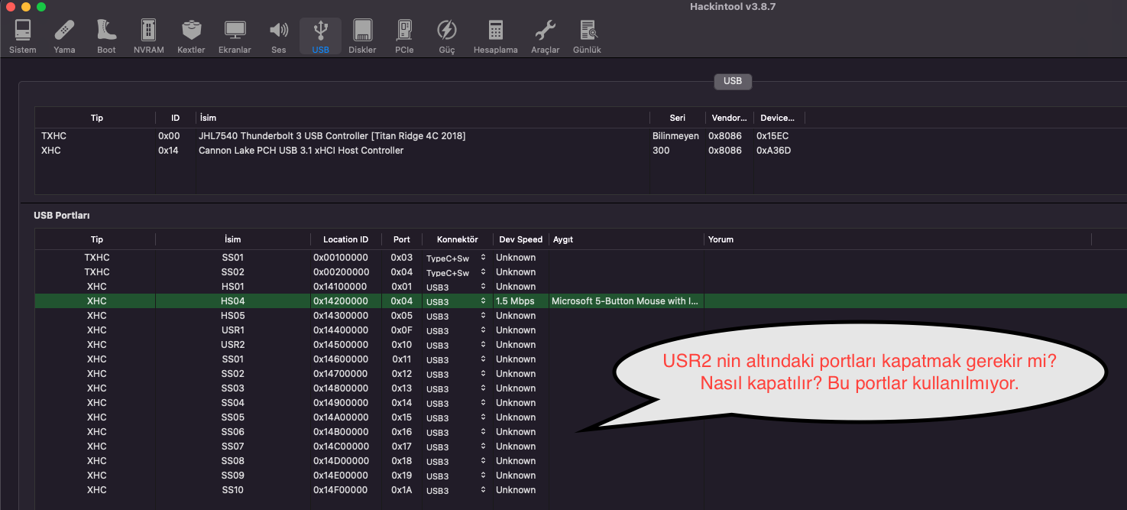The image size is (1127, 510).
Task: Open the Günlük log section
Action: [x=587, y=36]
